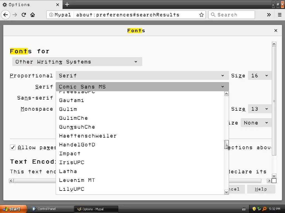Choose Latha from the font list
This screenshot has width=285, height=213.
(x=140, y=171)
